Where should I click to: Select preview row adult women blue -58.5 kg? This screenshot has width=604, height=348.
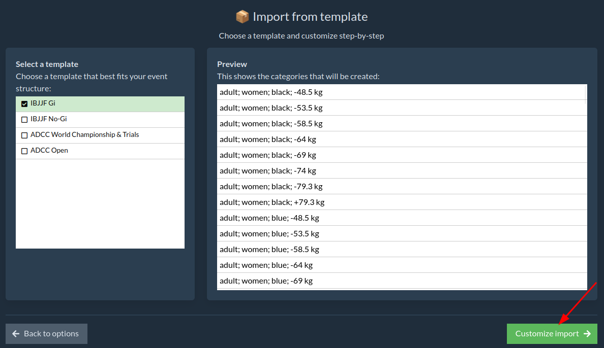(x=269, y=250)
